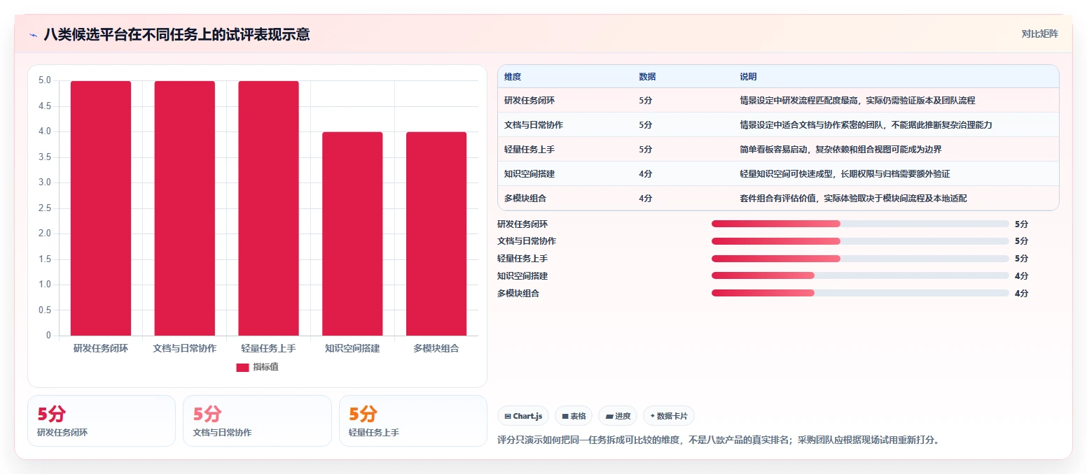
Task: Click the footnote beginning 评分只演示
Action: click(x=718, y=440)
